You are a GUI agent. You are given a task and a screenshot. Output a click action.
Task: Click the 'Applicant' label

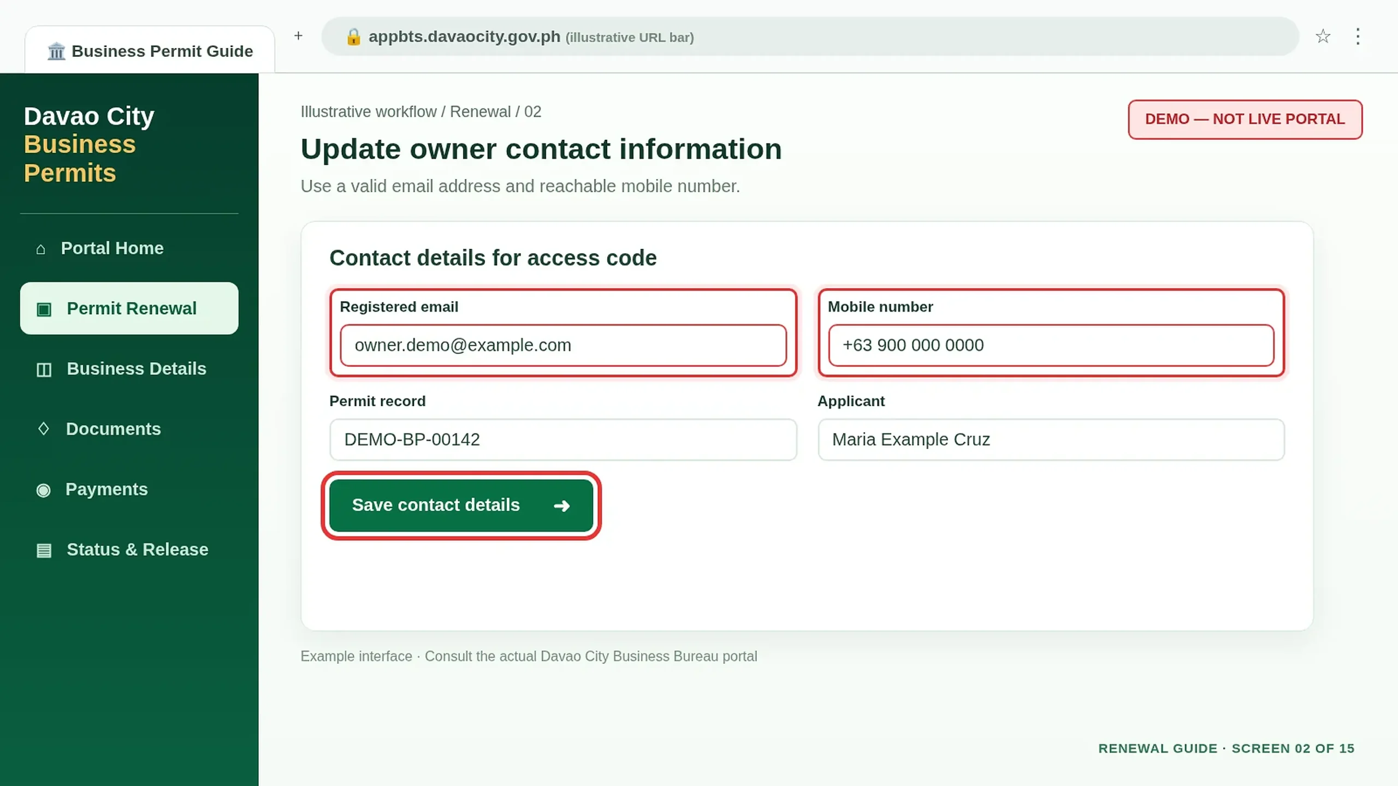[851, 401]
